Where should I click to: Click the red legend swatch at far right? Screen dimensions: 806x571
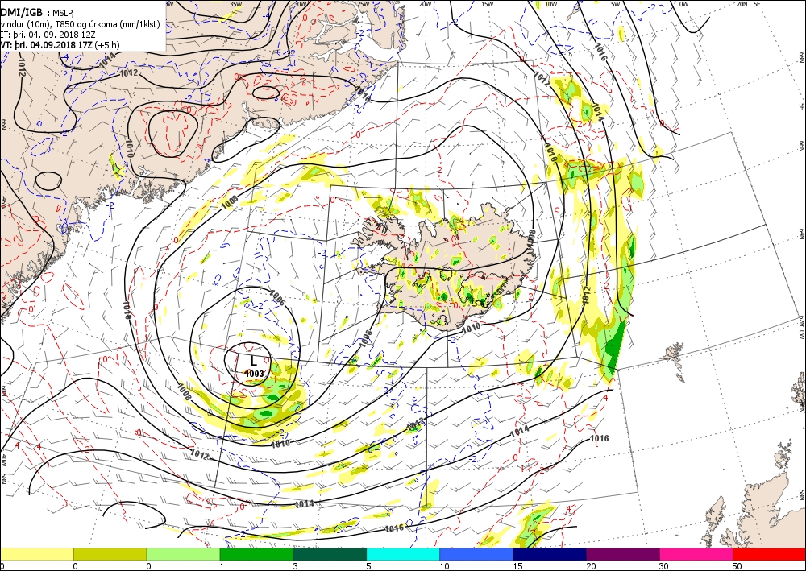pos(769,553)
